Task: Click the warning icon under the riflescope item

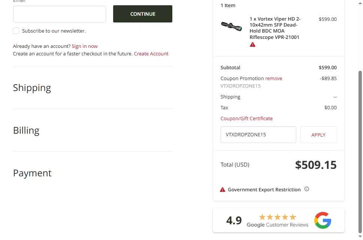Action: point(252,45)
